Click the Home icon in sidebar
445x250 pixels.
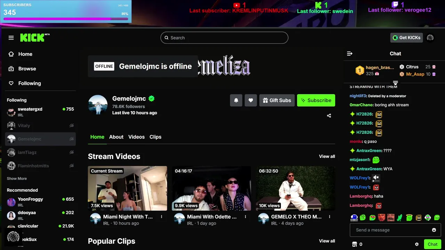[x=11, y=54]
